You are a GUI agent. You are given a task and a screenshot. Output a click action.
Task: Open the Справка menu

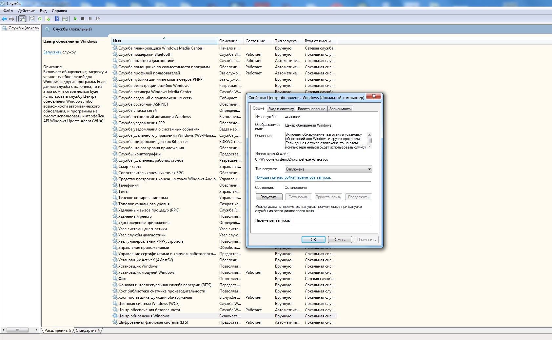[59, 11]
